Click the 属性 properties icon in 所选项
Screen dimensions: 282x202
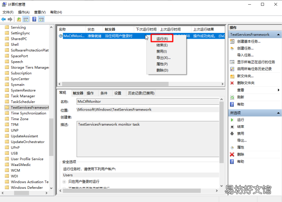pos(232,147)
